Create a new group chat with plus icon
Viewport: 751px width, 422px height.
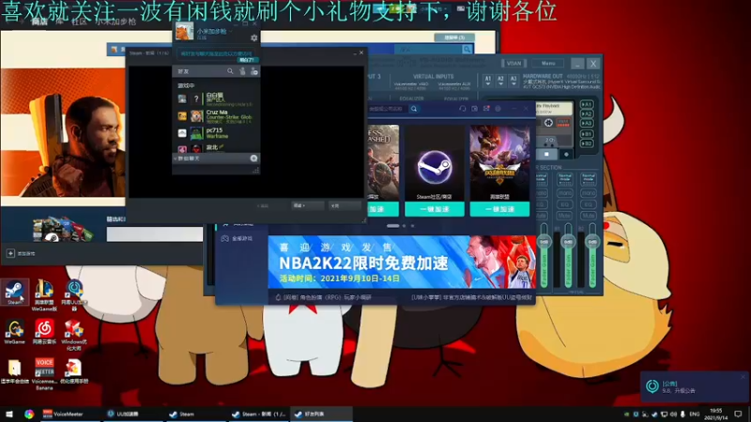tap(253, 158)
